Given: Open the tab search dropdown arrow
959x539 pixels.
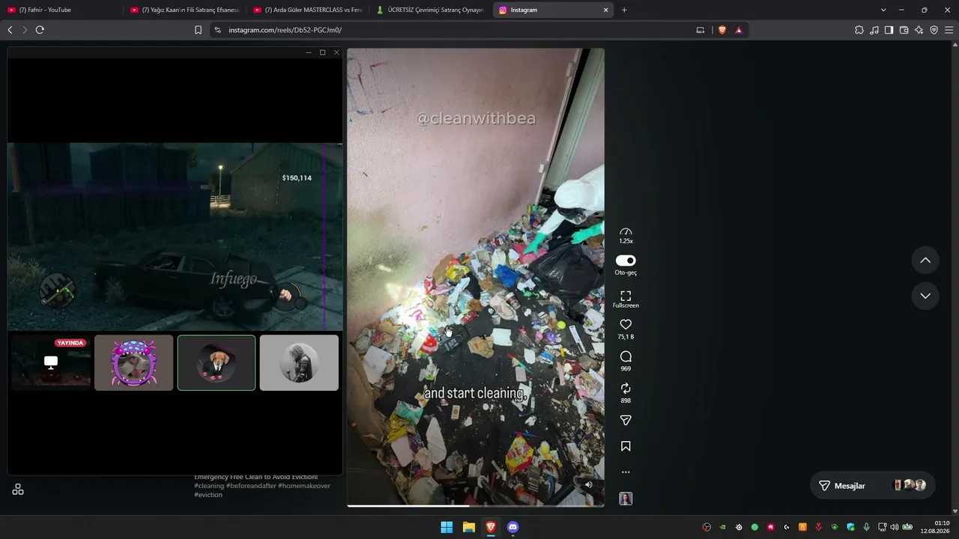Looking at the screenshot, I should point(883,10).
